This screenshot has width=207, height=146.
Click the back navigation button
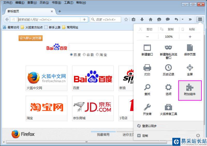pyautogui.click(x=7, y=20)
